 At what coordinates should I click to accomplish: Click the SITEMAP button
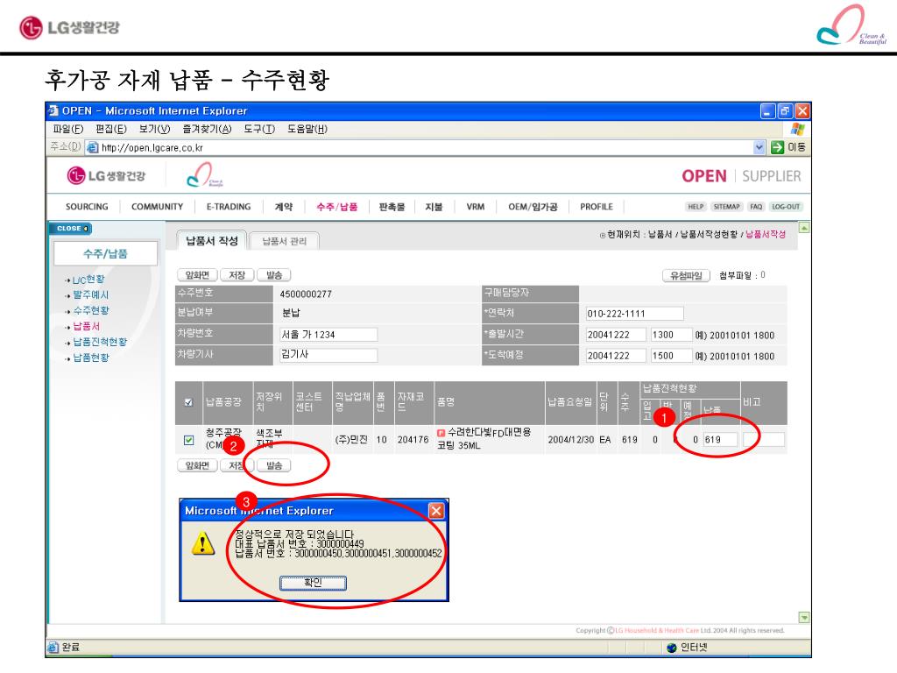726,207
